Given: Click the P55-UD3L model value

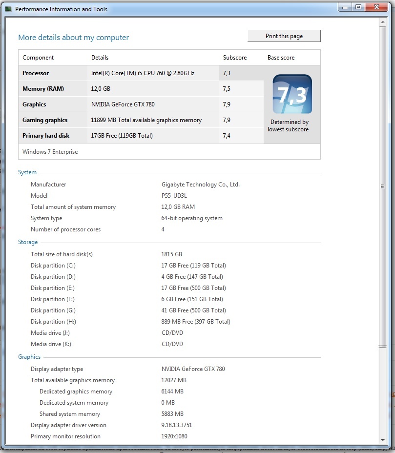Looking at the screenshot, I should coord(174,196).
